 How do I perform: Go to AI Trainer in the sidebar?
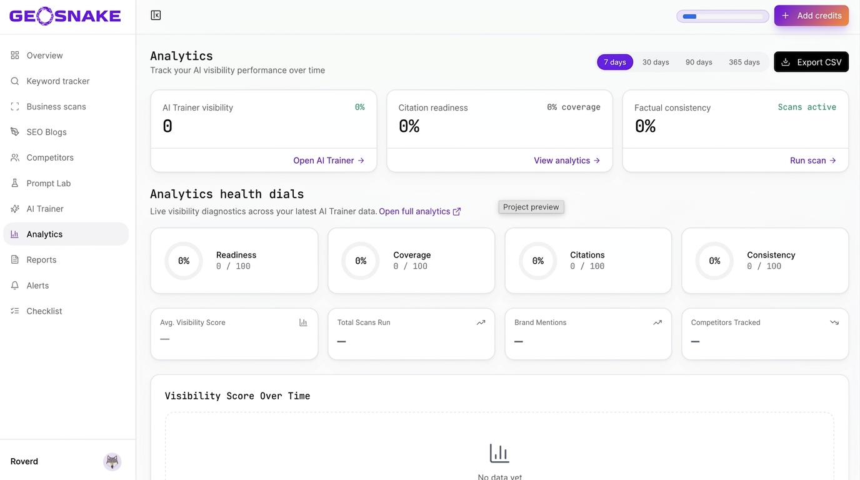(x=66, y=209)
